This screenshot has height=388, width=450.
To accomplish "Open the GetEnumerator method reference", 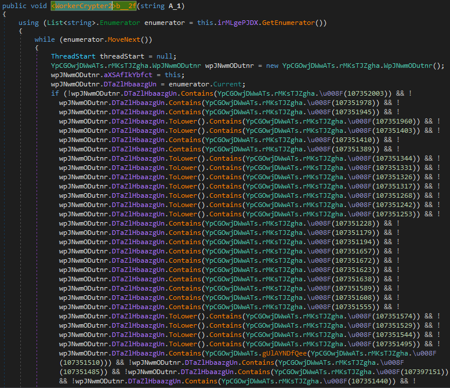I will [288, 23].
